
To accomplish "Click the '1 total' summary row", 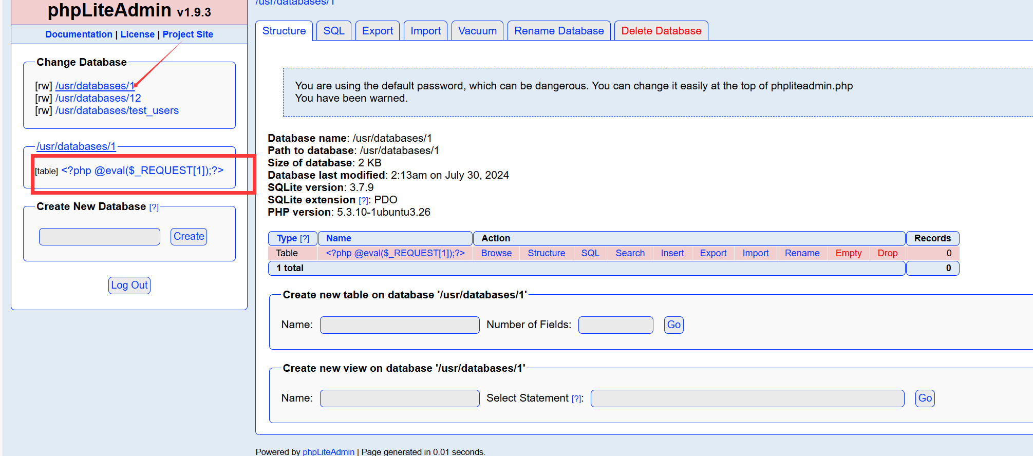I will (587, 268).
